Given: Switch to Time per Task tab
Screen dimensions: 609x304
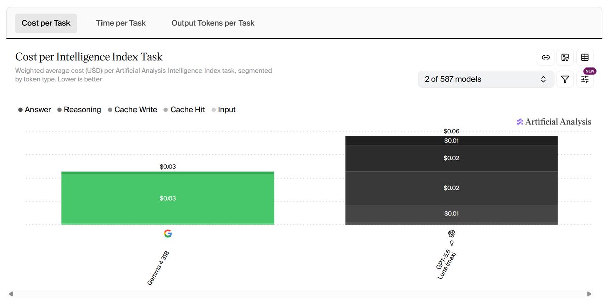Looking at the screenshot, I should pyautogui.click(x=121, y=23).
